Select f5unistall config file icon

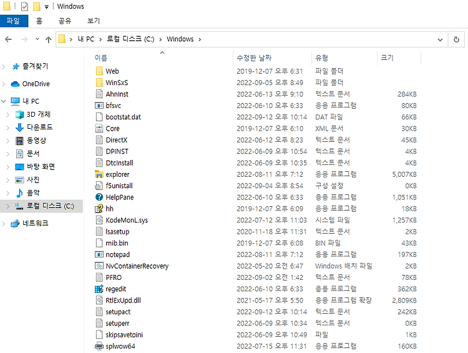click(x=99, y=186)
